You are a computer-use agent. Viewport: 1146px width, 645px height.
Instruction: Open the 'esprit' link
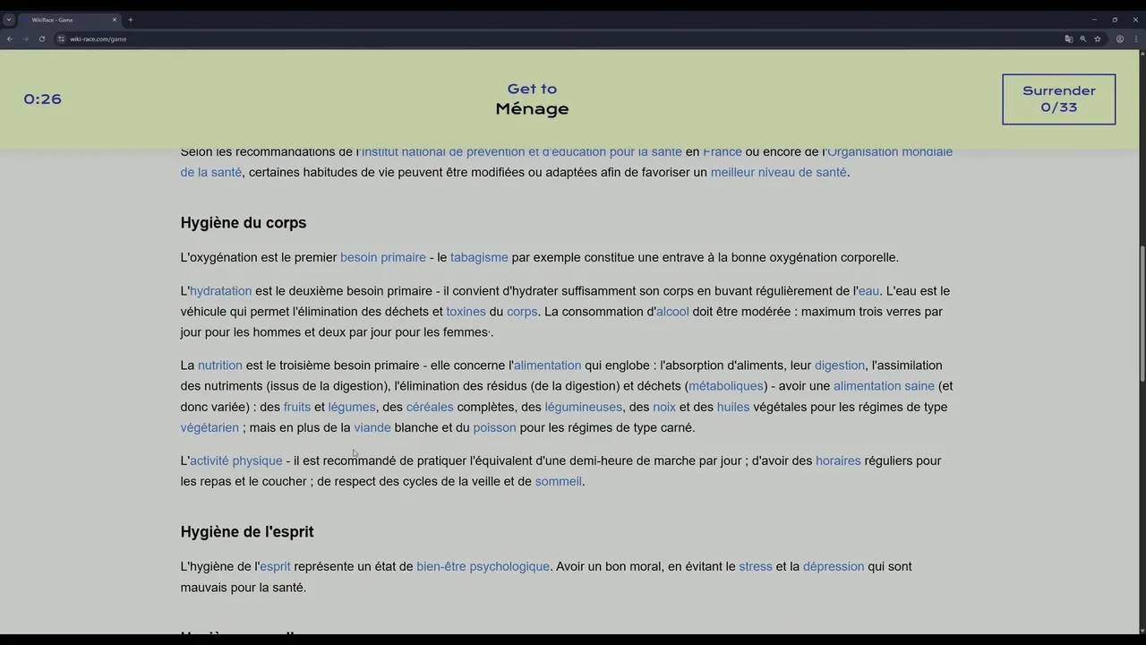(x=275, y=566)
